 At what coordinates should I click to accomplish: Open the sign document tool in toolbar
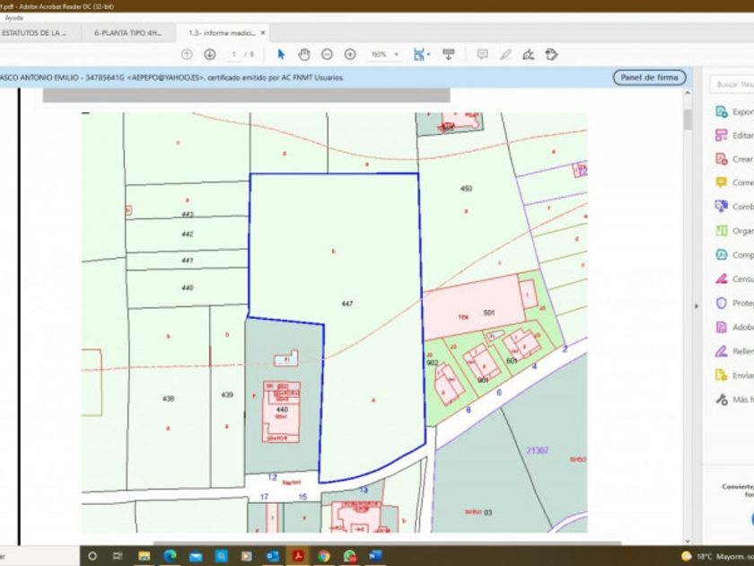click(529, 55)
